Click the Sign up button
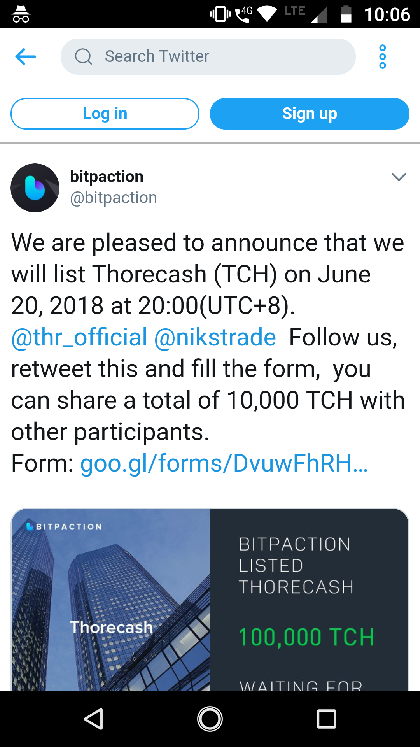Image resolution: width=420 pixels, height=747 pixels. click(x=310, y=114)
